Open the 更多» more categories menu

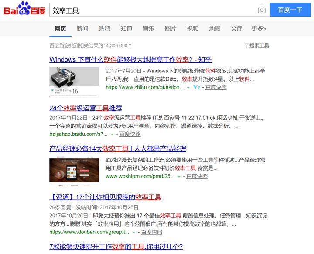[259, 28]
